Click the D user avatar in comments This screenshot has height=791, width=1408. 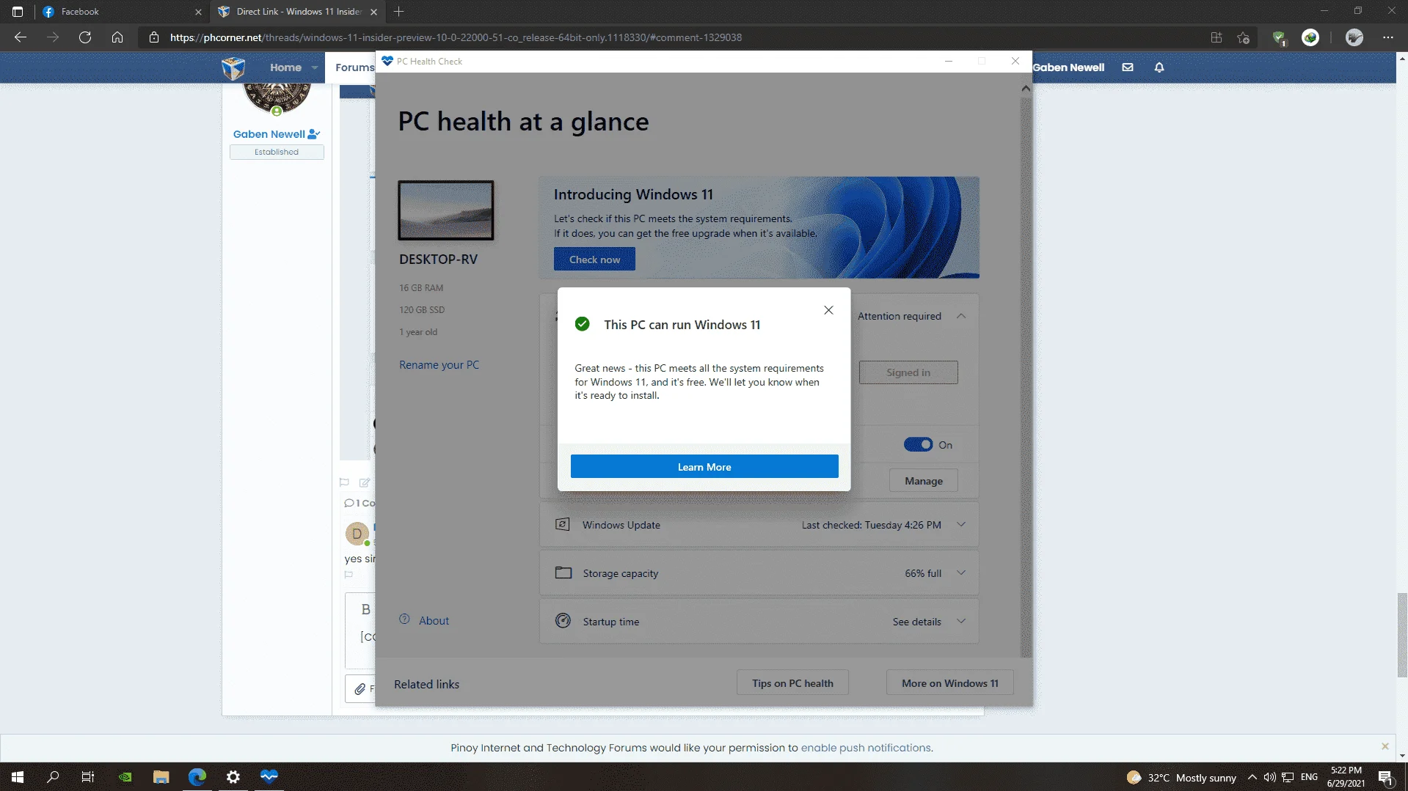pos(357,534)
